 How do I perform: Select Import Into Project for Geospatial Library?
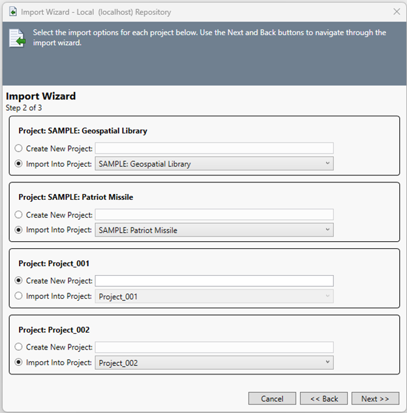pos(19,164)
